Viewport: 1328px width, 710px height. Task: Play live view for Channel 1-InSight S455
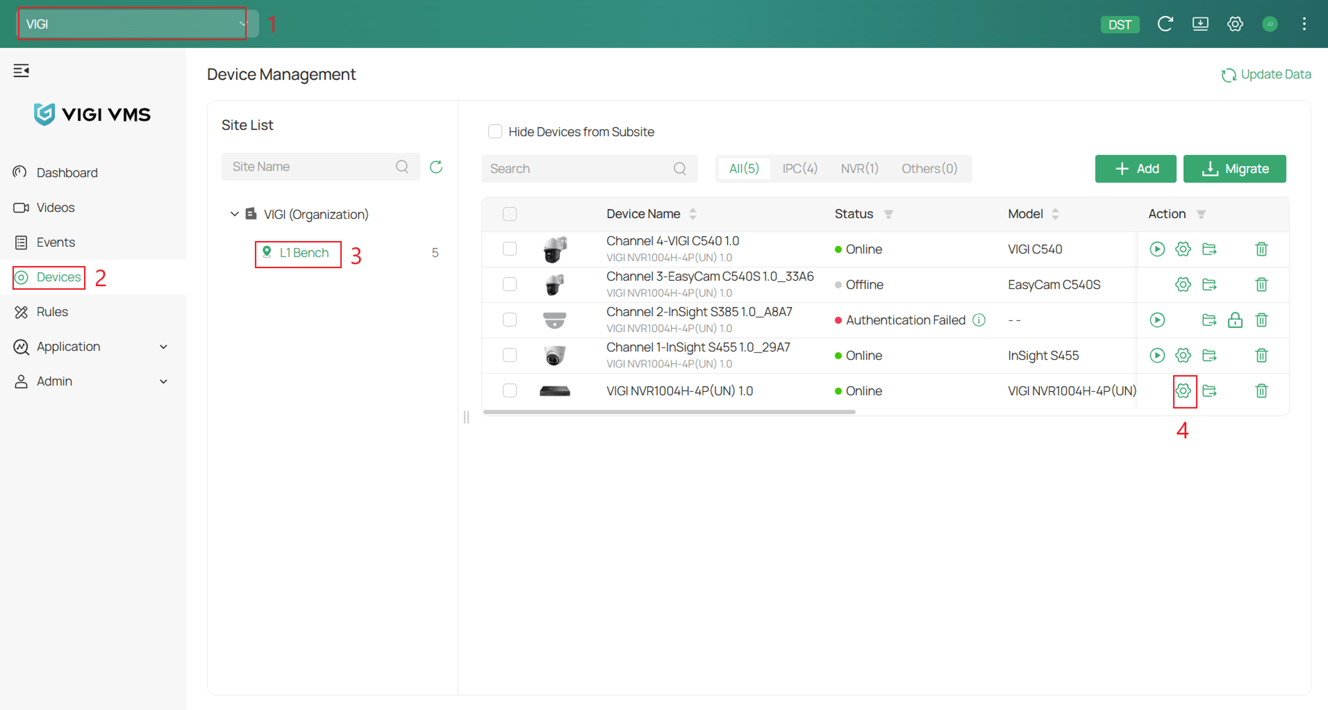[1157, 355]
